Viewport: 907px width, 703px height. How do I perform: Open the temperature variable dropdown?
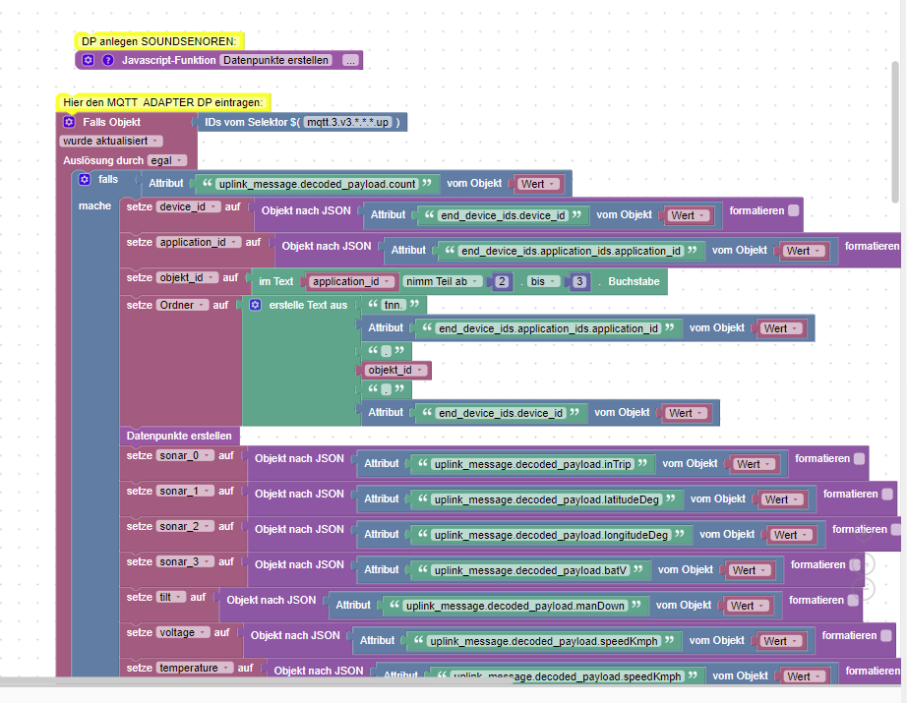pyautogui.click(x=195, y=668)
